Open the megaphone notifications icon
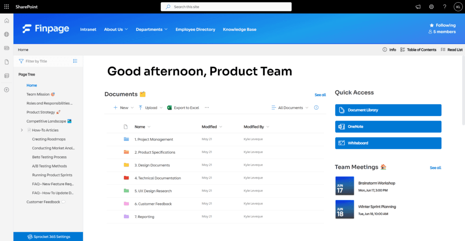 (x=418, y=7)
